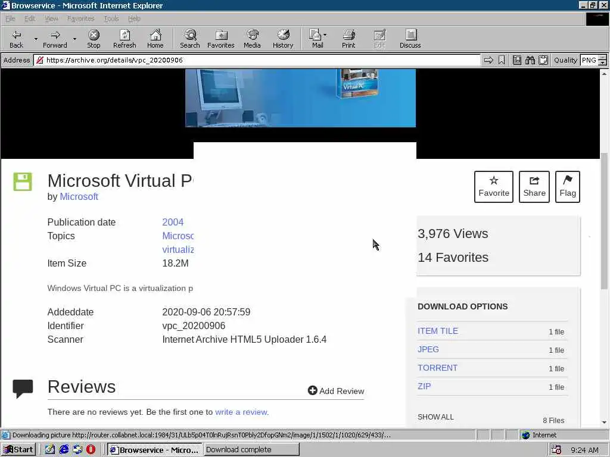Open the Forward history dropdown arrow
Viewport: 610px width, 457px height.
point(74,39)
